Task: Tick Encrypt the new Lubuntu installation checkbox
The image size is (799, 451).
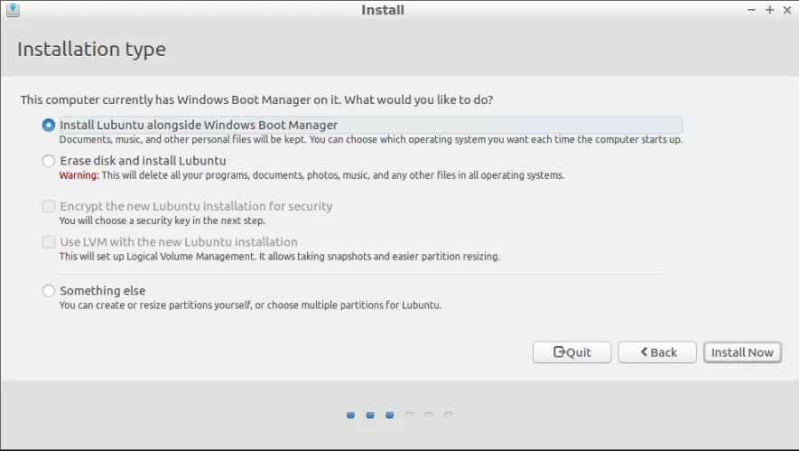Action: 49,206
